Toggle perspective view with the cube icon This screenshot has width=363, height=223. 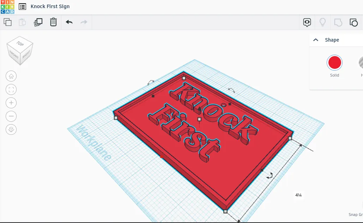[11, 129]
